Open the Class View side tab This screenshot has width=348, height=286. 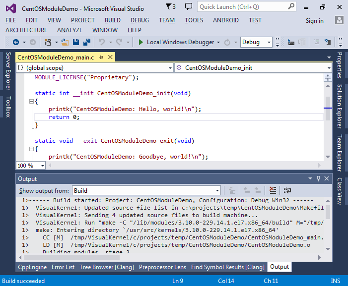(x=340, y=191)
